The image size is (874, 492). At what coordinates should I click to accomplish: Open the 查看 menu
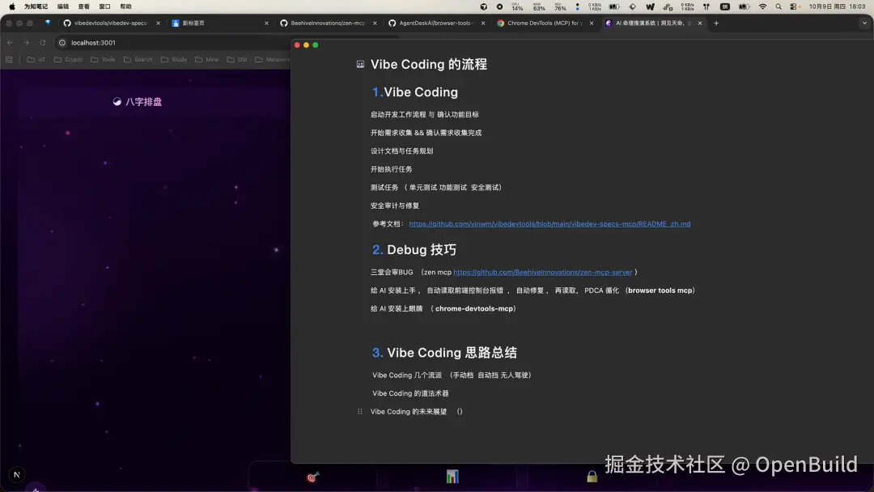(x=83, y=6)
